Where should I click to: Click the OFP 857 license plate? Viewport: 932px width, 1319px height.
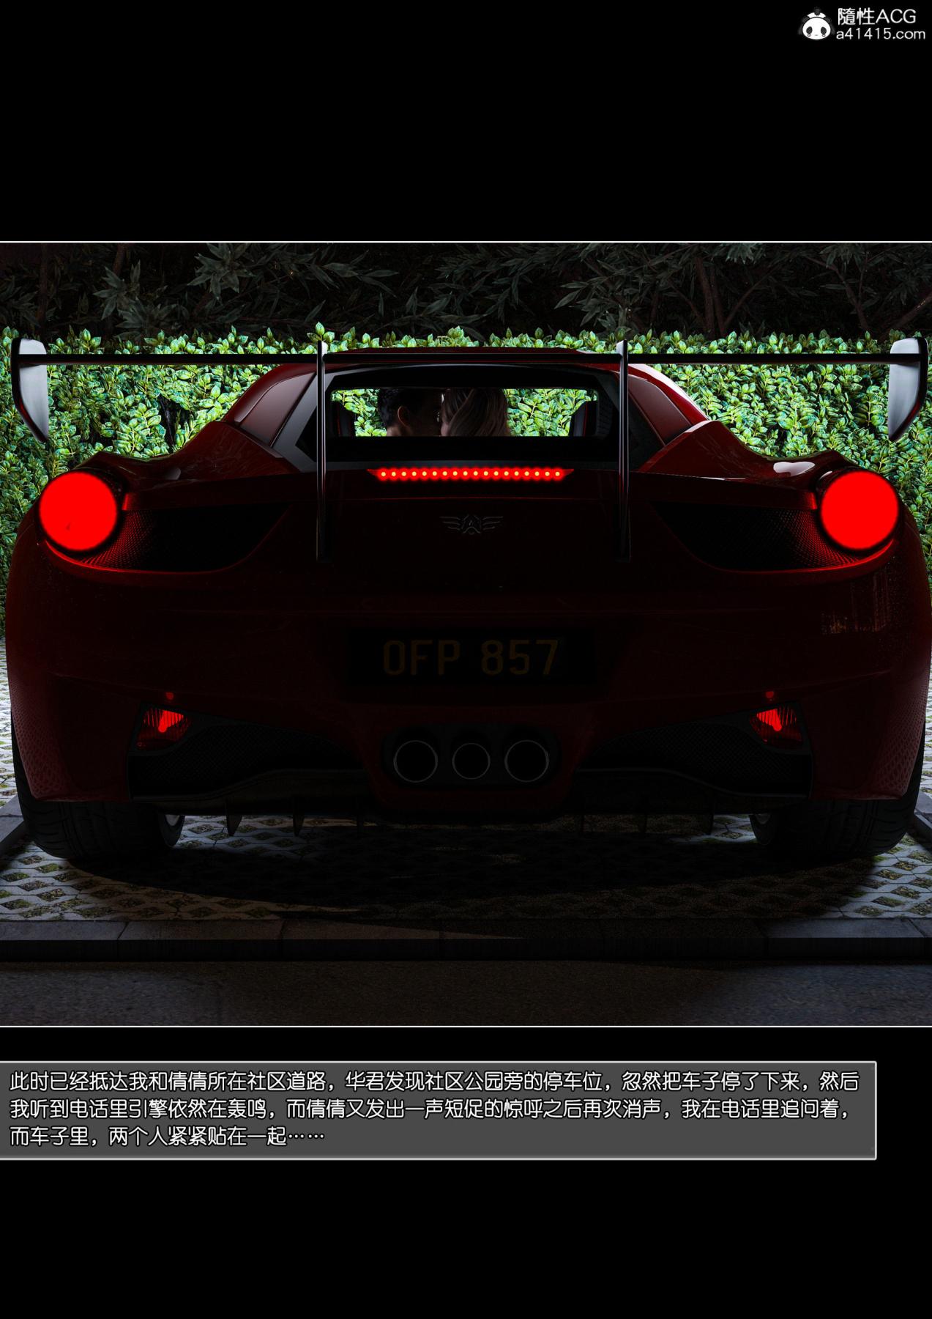tap(470, 657)
